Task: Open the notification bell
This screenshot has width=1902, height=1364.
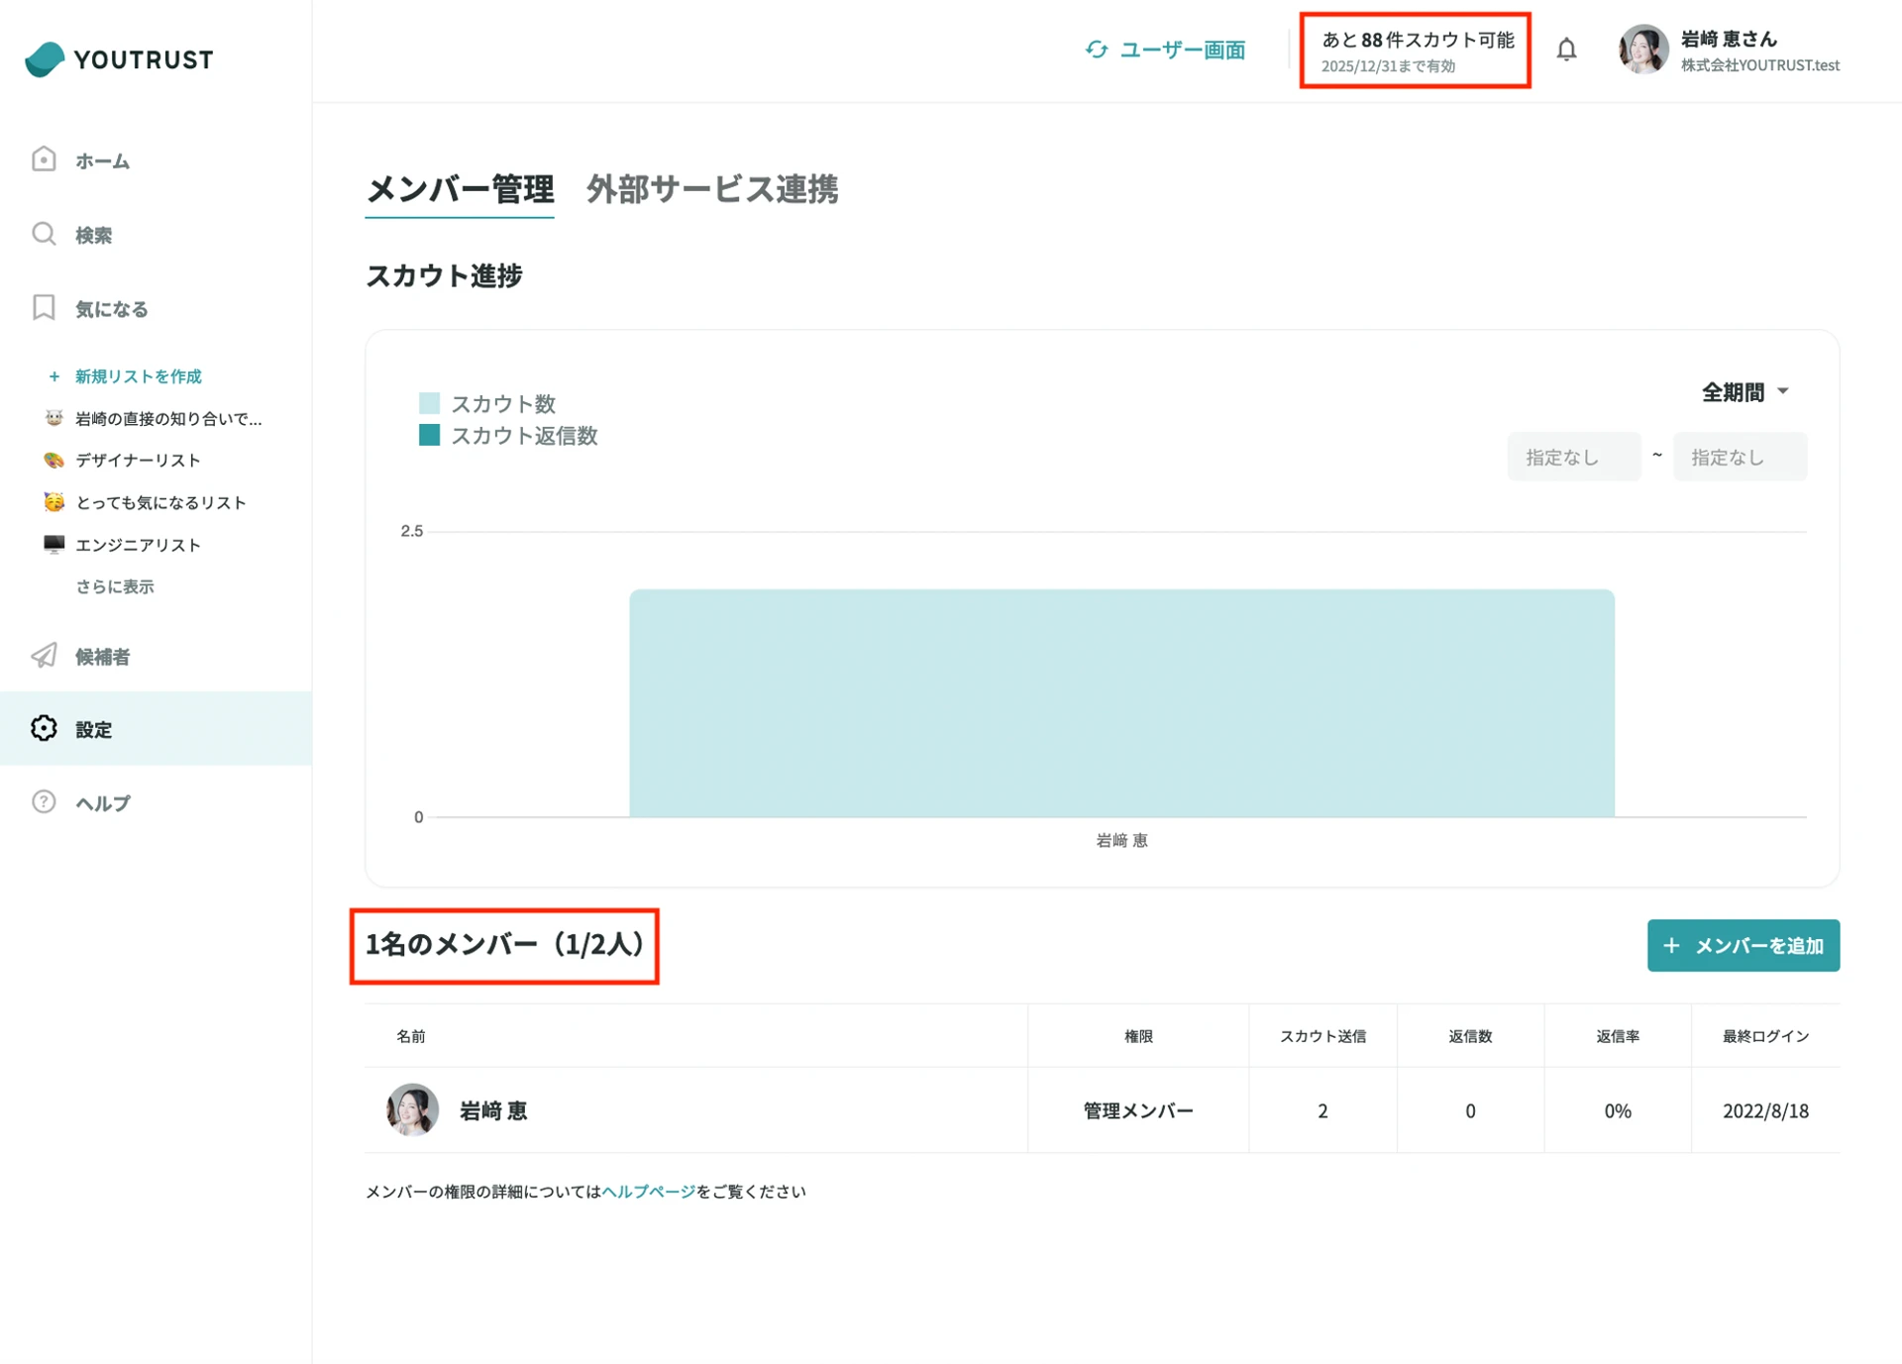Action: [x=1566, y=49]
